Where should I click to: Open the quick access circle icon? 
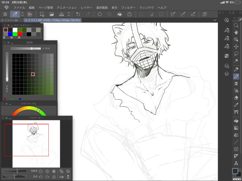[x=227, y=20]
